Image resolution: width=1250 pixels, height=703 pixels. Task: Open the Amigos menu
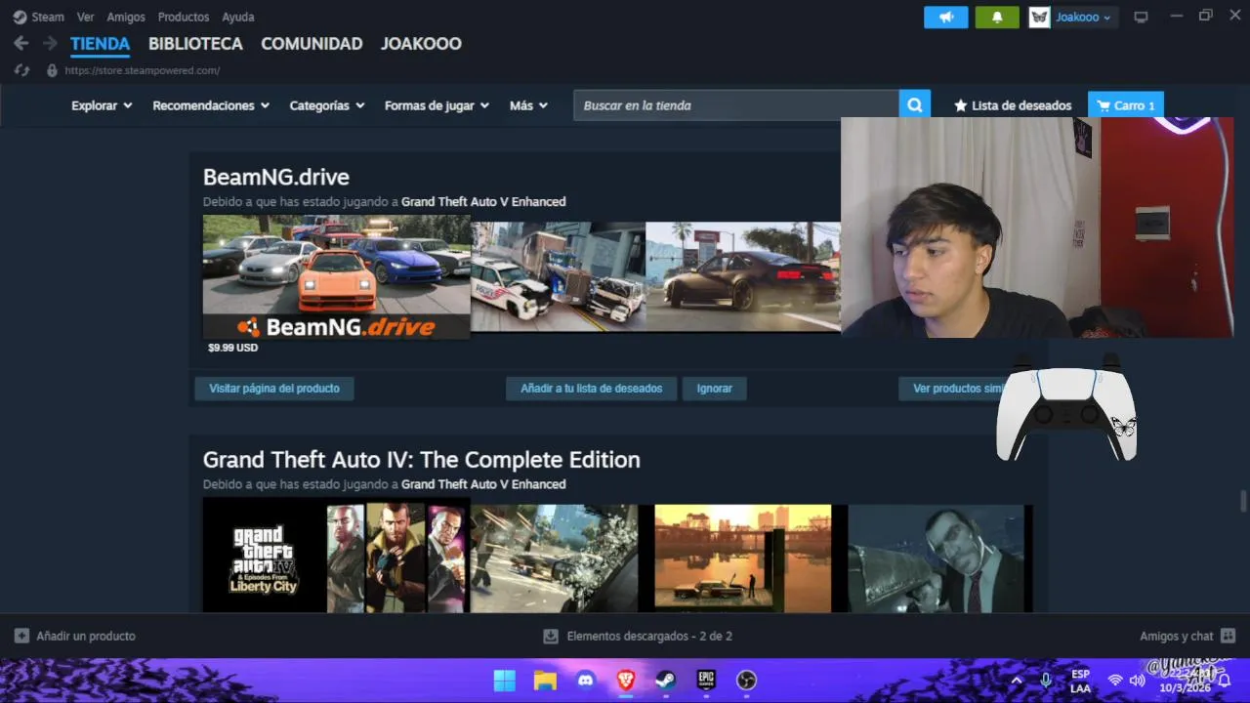click(126, 17)
